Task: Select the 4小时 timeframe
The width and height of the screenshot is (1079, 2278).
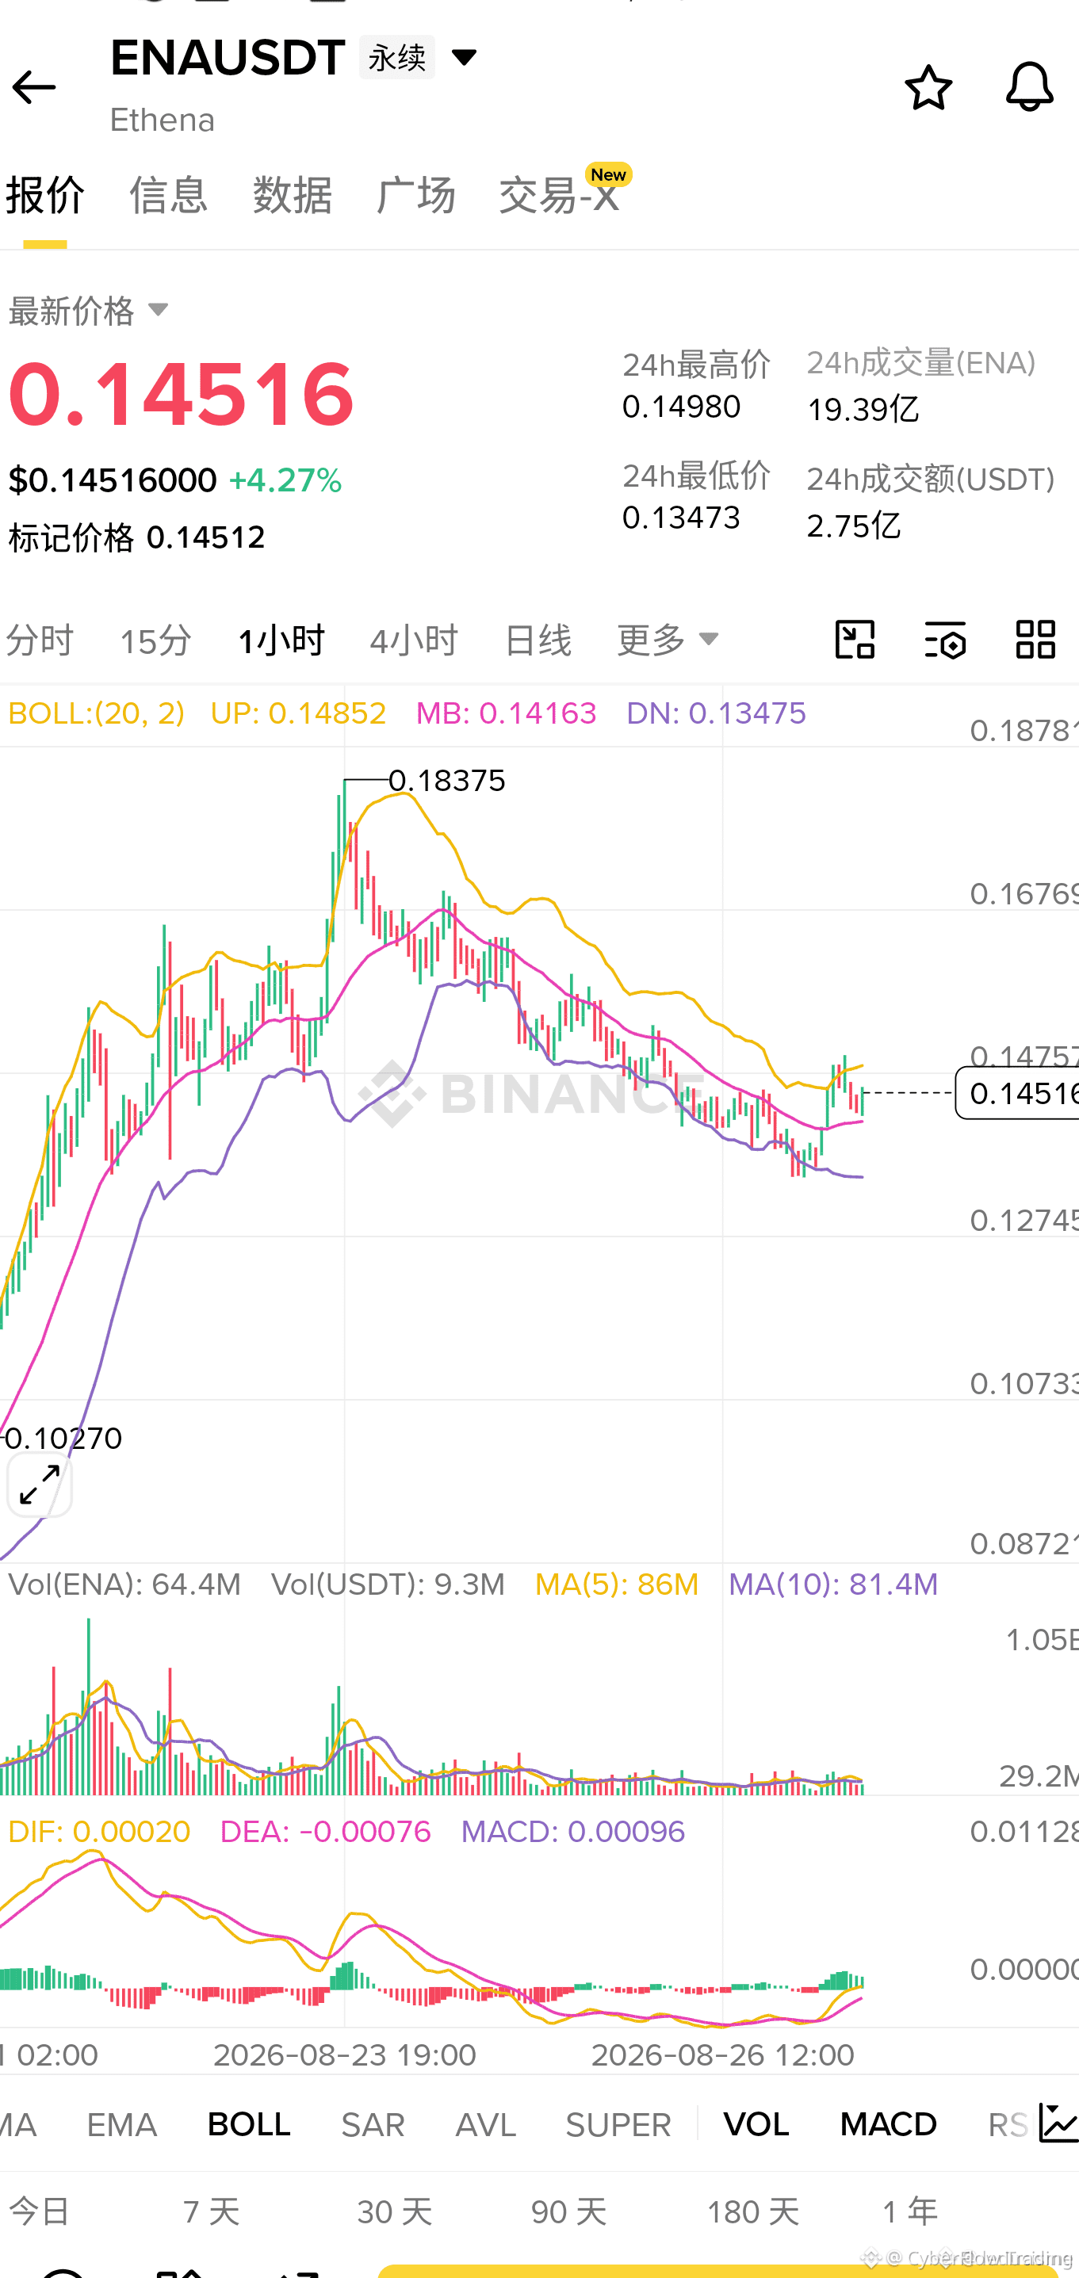Action: 414,640
